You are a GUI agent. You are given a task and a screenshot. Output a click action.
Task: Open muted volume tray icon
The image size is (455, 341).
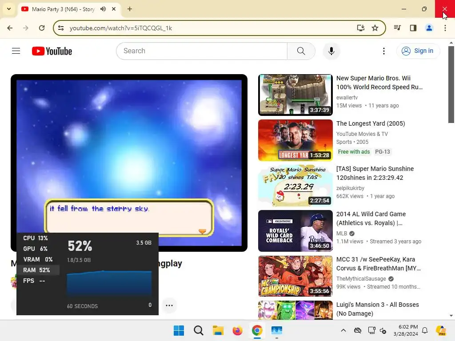[x=383, y=330]
